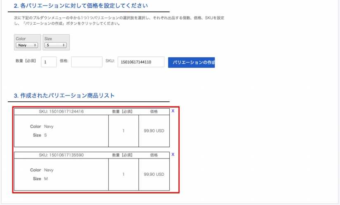This screenshot has height=205, width=340.
Task: Open the Color dropdown showing Navy
Action: click(x=27, y=45)
